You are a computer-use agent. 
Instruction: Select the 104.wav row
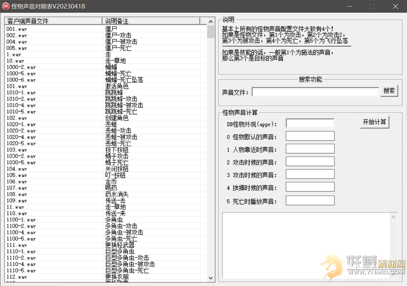[106, 169]
